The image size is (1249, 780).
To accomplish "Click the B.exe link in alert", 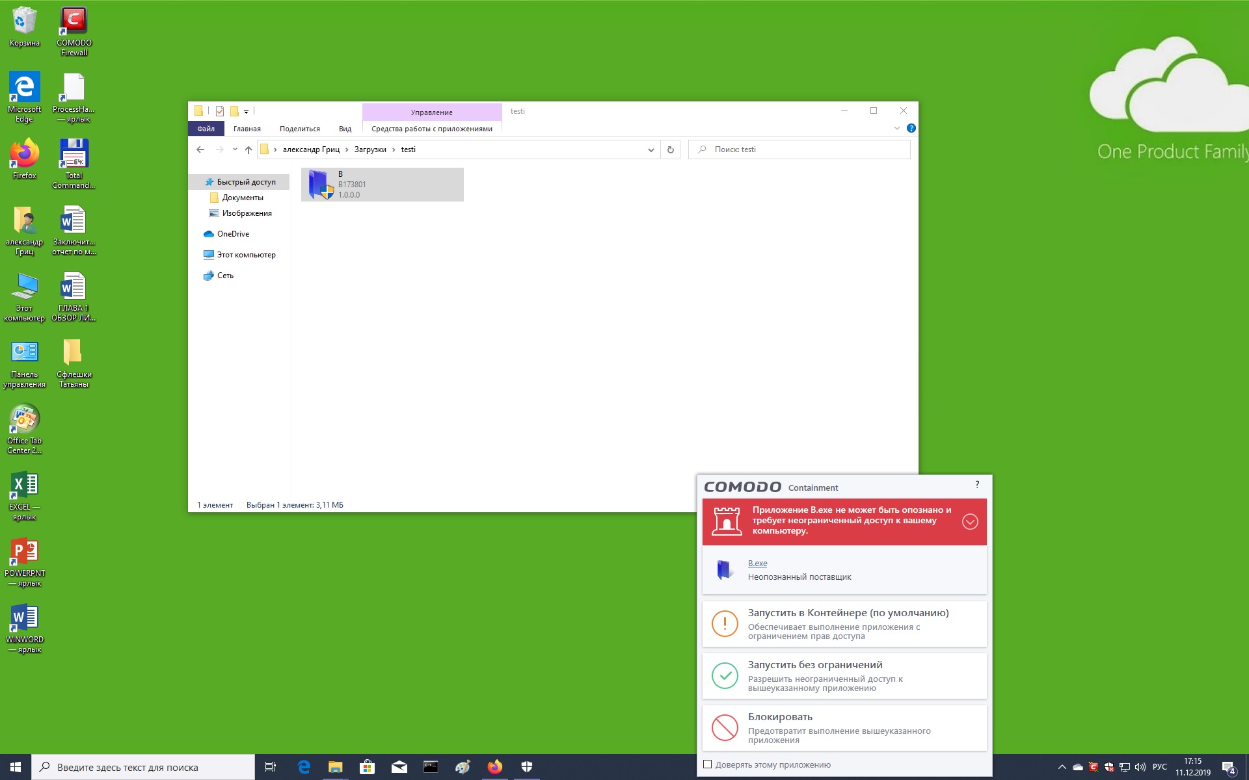I will 757,564.
